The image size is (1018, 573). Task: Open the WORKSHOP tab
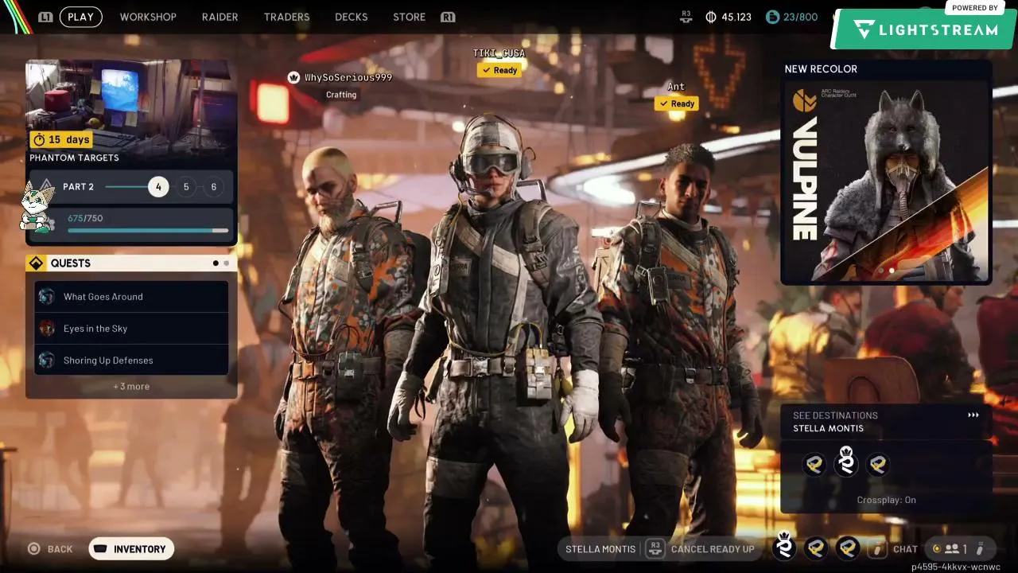(x=148, y=17)
